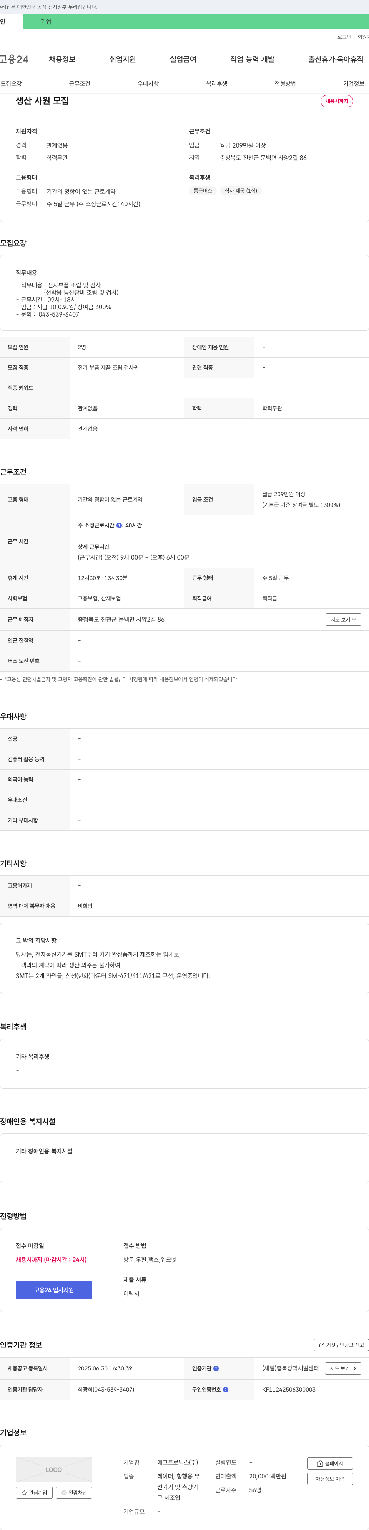The image size is (369, 1530).
Task: Click 56명 employee count
Action: (255, 1490)
